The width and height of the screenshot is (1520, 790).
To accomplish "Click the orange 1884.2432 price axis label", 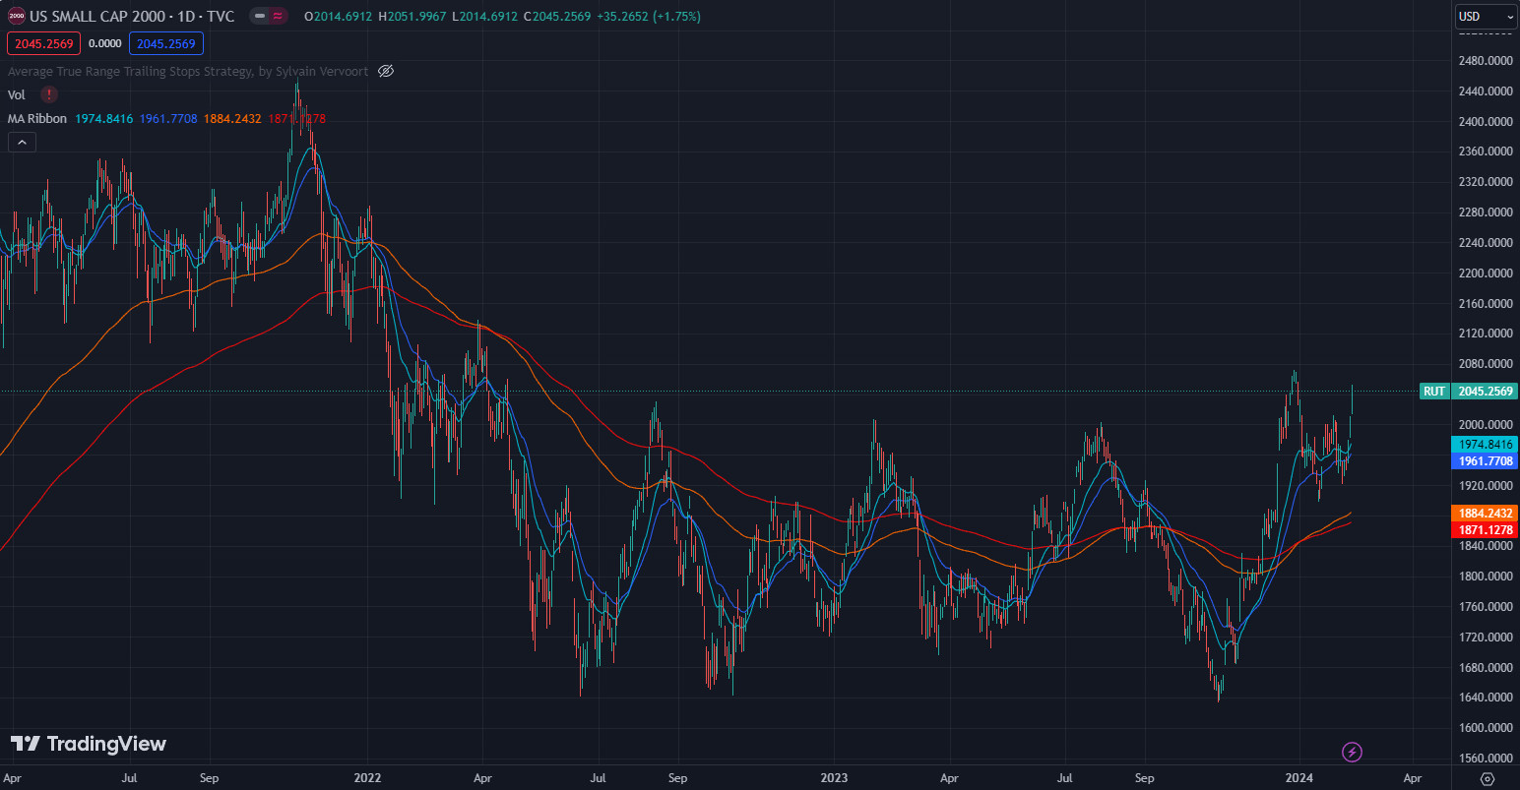I will point(1486,513).
